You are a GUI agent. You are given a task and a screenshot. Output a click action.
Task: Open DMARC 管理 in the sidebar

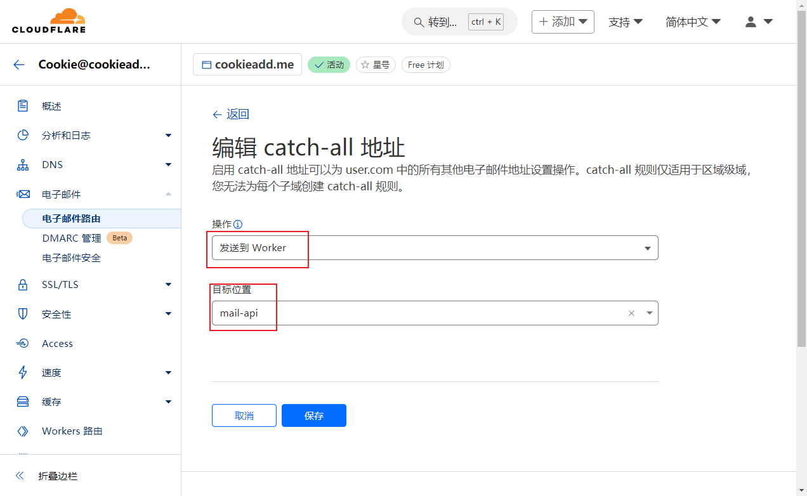click(72, 238)
